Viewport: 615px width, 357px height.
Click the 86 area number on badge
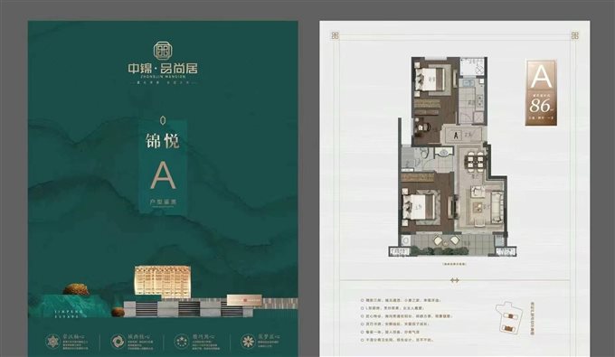coord(540,105)
